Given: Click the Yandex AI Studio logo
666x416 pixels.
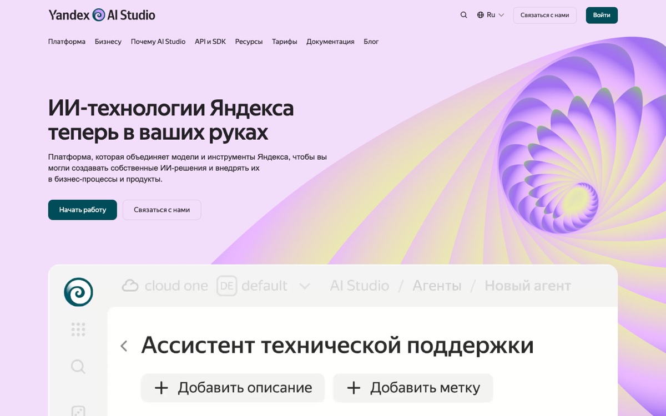Looking at the screenshot, I should pyautogui.click(x=102, y=15).
